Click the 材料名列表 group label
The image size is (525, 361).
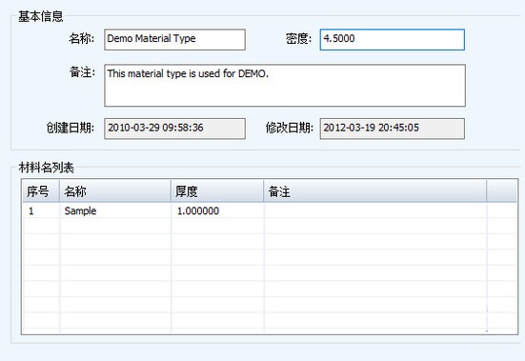click(x=46, y=168)
